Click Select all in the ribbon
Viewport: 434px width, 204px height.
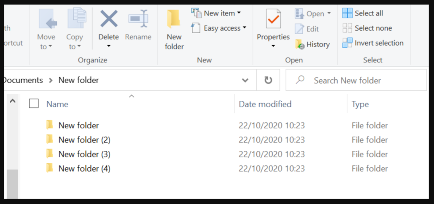[362, 13]
